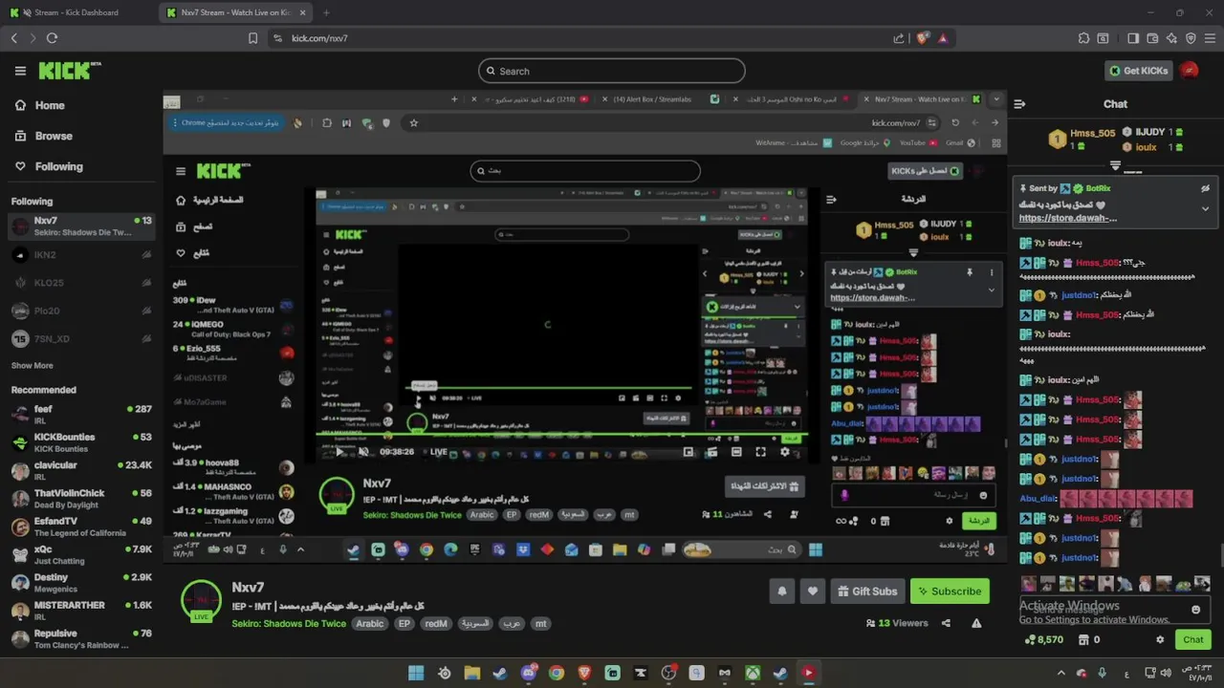Viewport: 1224px width, 688px height.
Task: Click Brave Rewards triangle icon
Action: tap(943, 38)
